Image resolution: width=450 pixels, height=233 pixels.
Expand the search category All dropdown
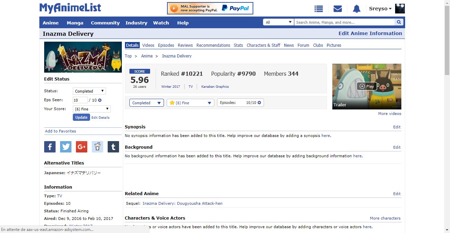(x=278, y=22)
